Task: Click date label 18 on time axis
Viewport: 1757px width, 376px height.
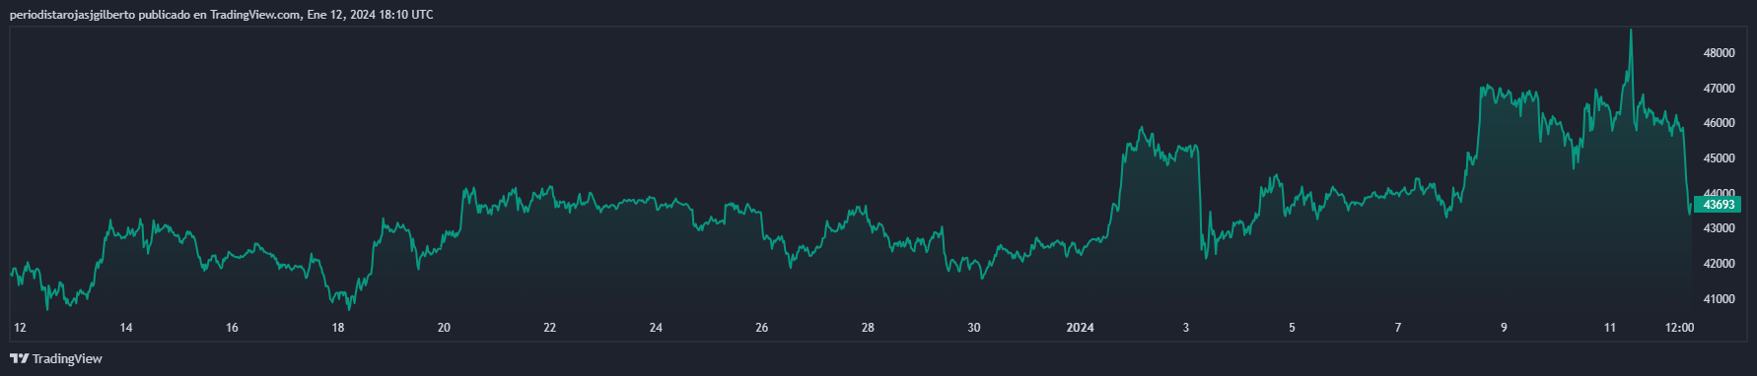Action: pos(338,328)
